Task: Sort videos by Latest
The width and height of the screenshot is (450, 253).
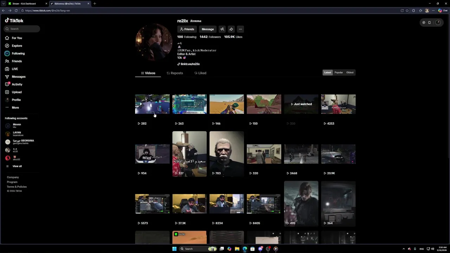Action: [328, 72]
